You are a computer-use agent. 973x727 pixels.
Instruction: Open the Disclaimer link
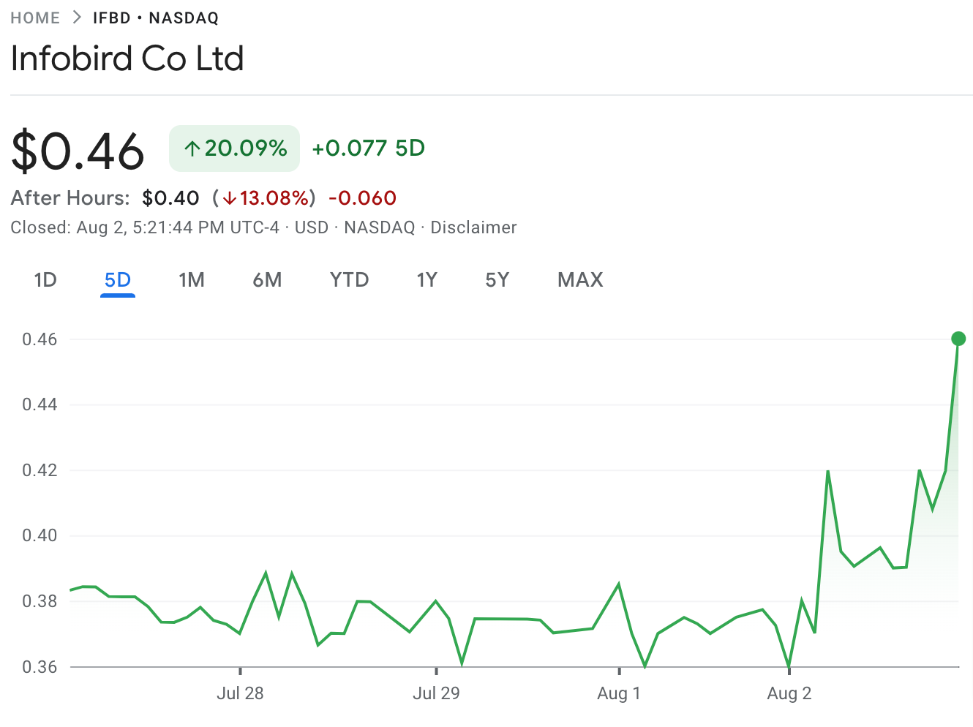pos(473,227)
